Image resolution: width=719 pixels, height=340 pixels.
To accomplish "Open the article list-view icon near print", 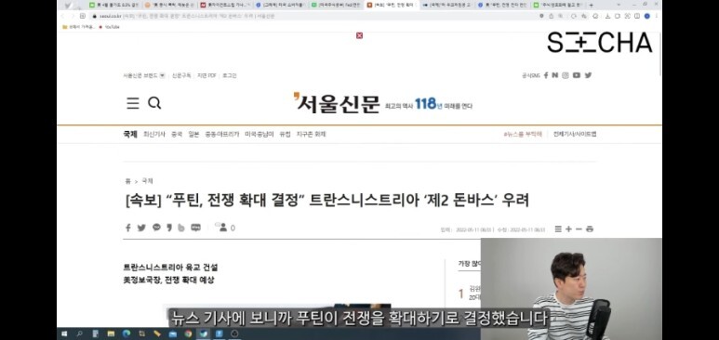I will [x=558, y=229].
